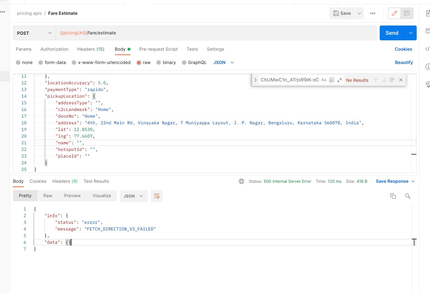Toggle the word wrap icon in response

(156, 196)
